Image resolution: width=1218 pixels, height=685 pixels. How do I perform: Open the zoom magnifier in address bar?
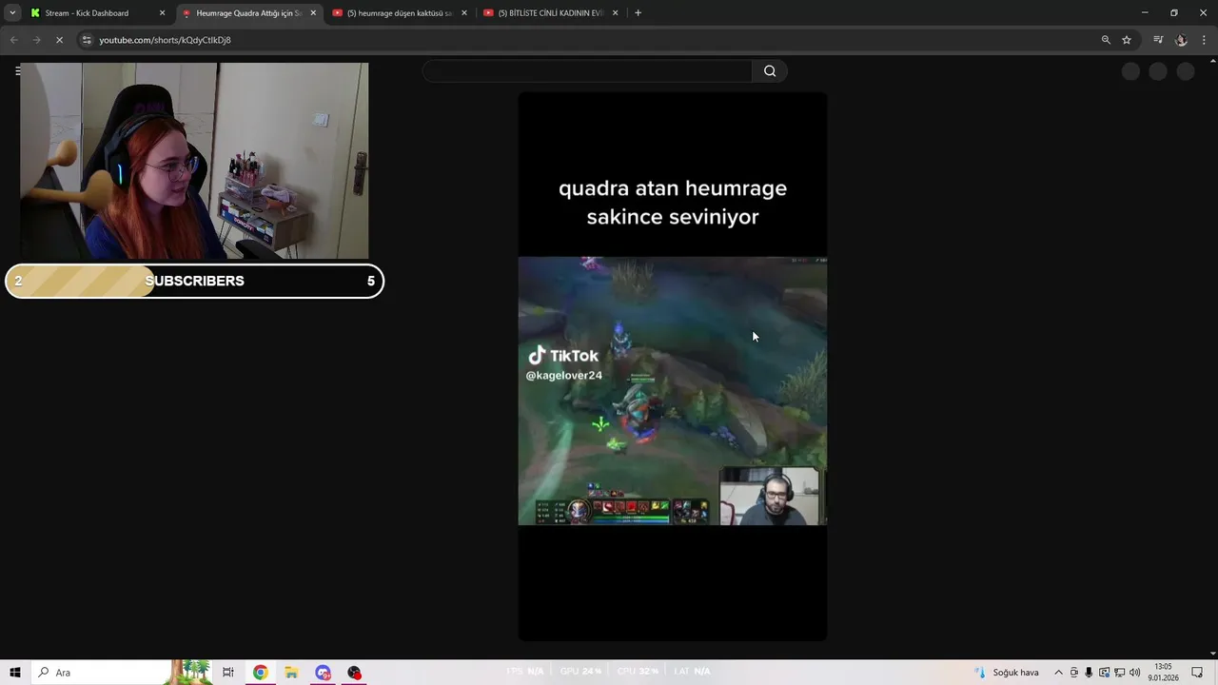click(1106, 40)
